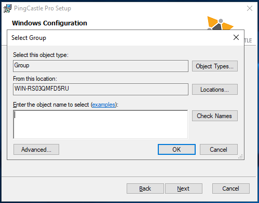Confirm group selection with OK
This screenshot has height=203, width=259.
coord(176,150)
